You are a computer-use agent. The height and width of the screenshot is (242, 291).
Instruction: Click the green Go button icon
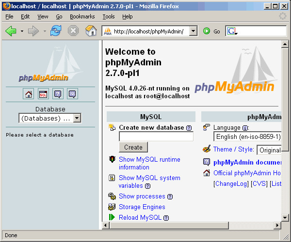coord(207,31)
